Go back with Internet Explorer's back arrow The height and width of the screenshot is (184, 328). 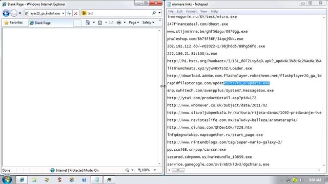pyautogui.click(x=6, y=13)
